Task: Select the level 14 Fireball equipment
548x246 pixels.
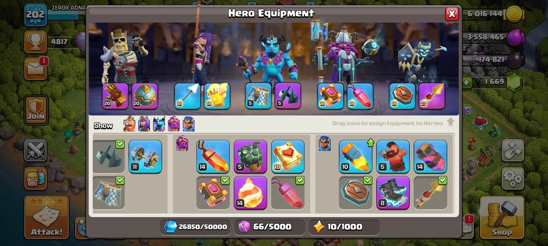Action: pyautogui.click(x=250, y=193)
